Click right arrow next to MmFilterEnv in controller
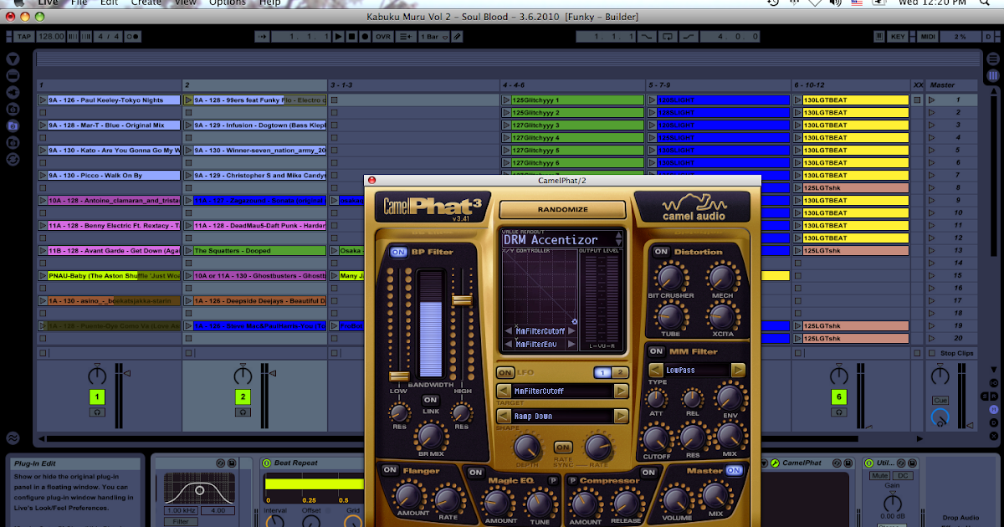The width and height of the screenshot is (1004, 527). 571,343
